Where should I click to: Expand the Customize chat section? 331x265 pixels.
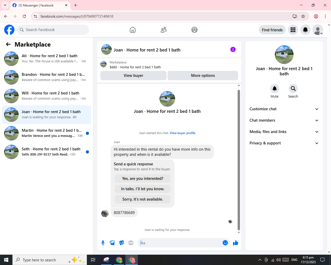(284, 109)
